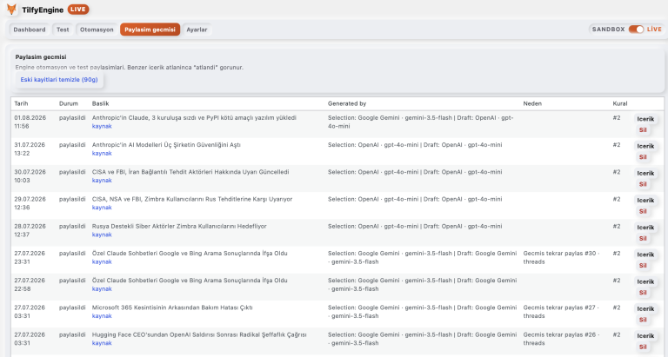The height and width of the screenshot is (357, 668).
Task: Open kaynak link for 29.07.2026 12:36 entry
Action: pyautogui.click(x=102, y=208)
